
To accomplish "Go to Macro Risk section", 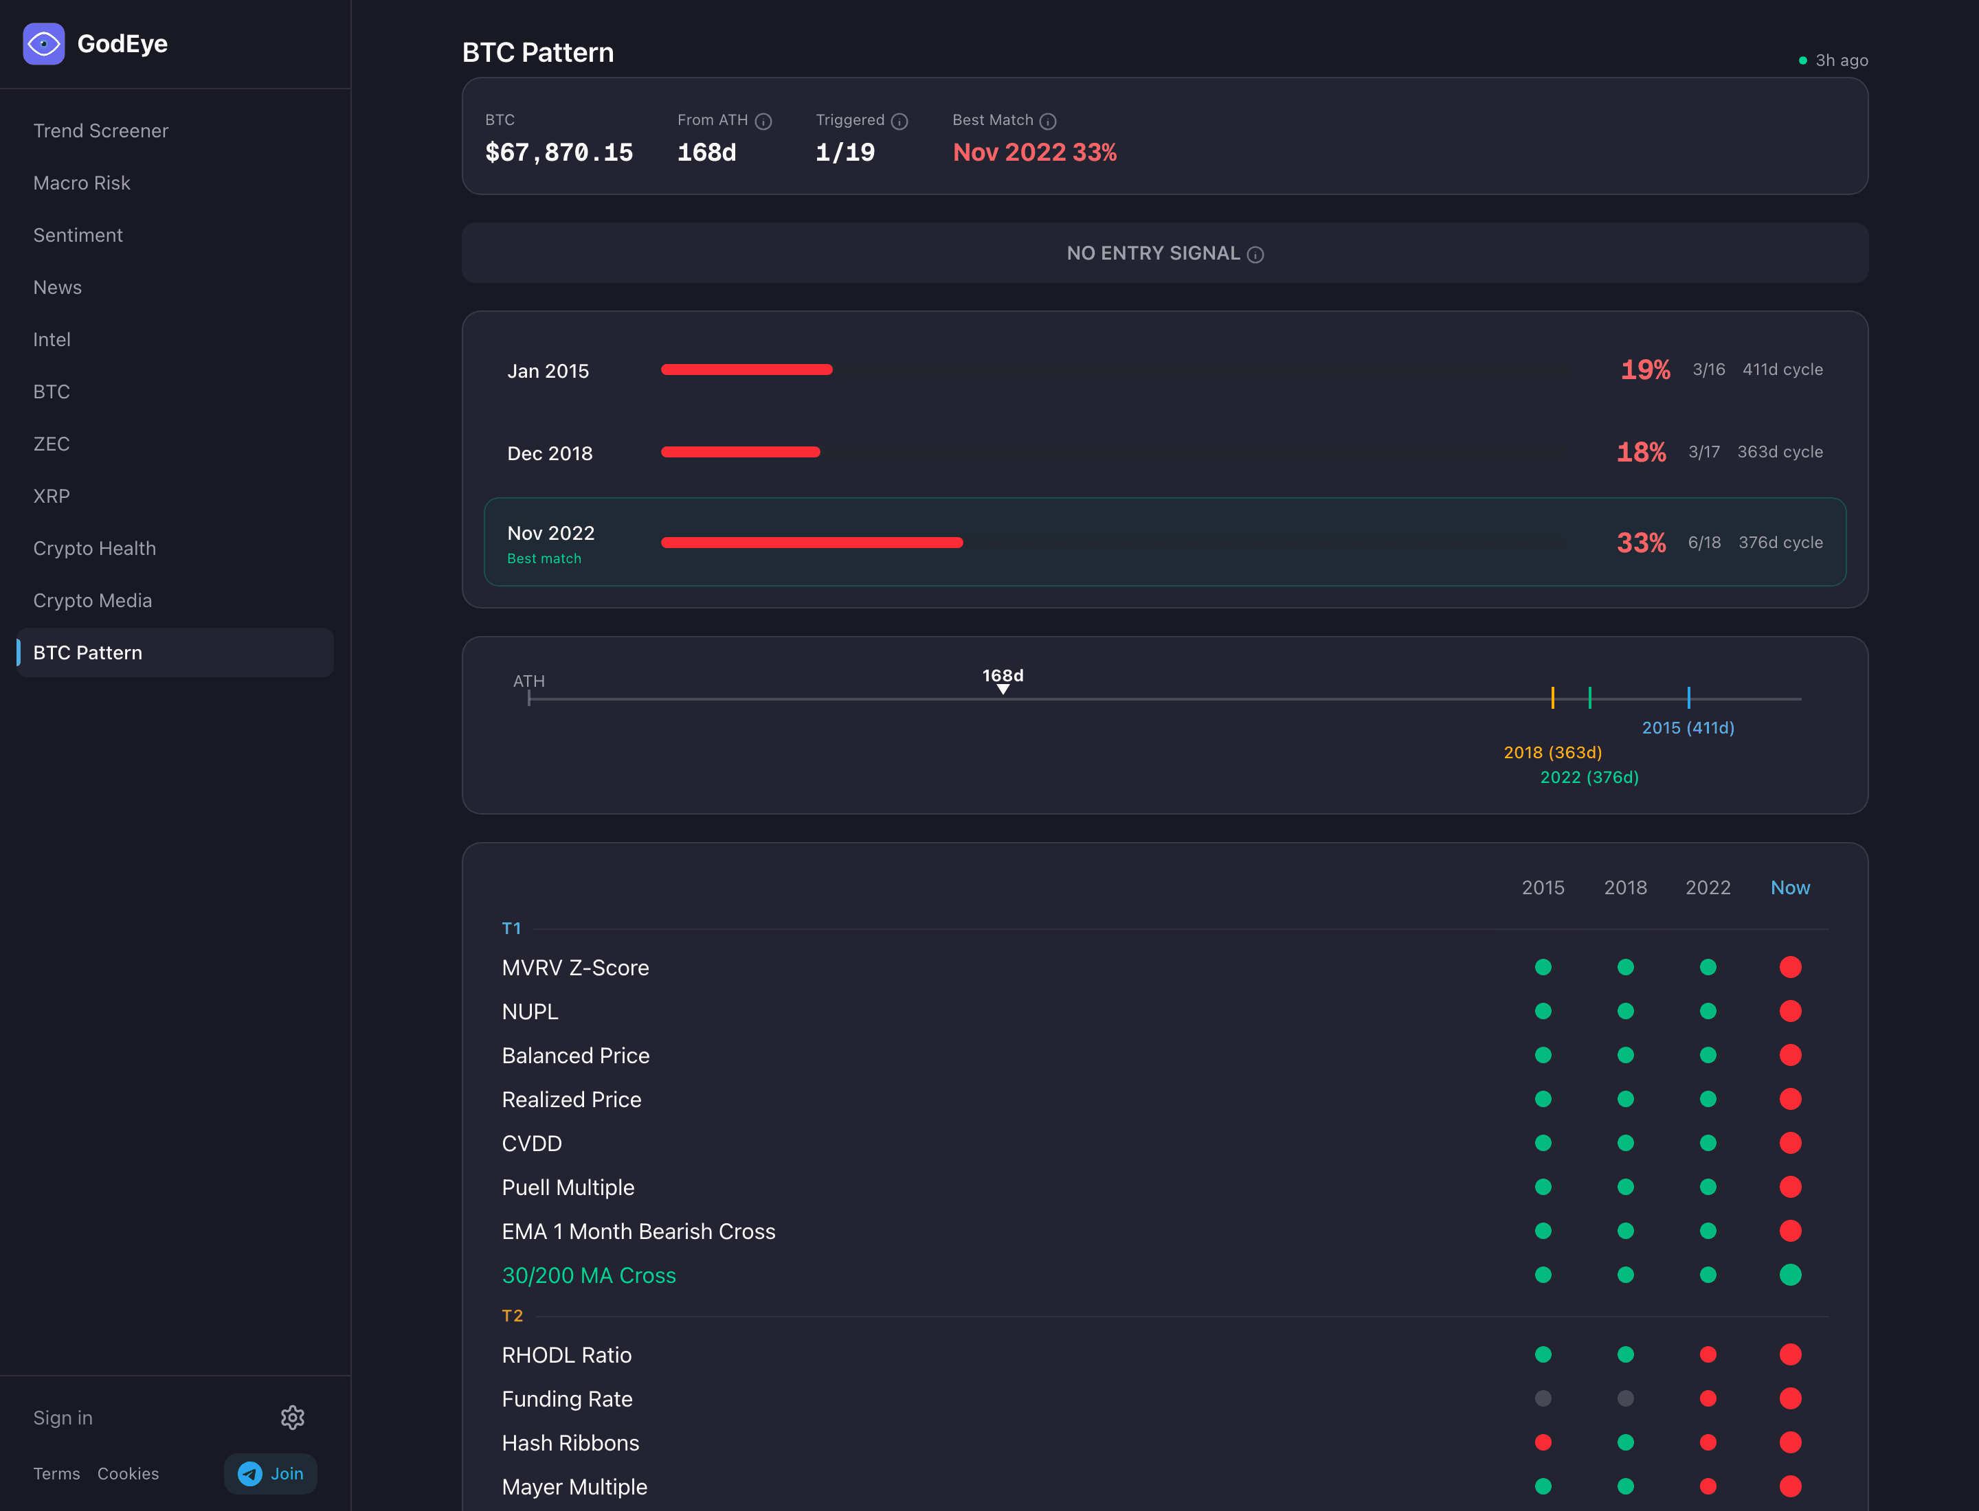I will pos(82,183).
